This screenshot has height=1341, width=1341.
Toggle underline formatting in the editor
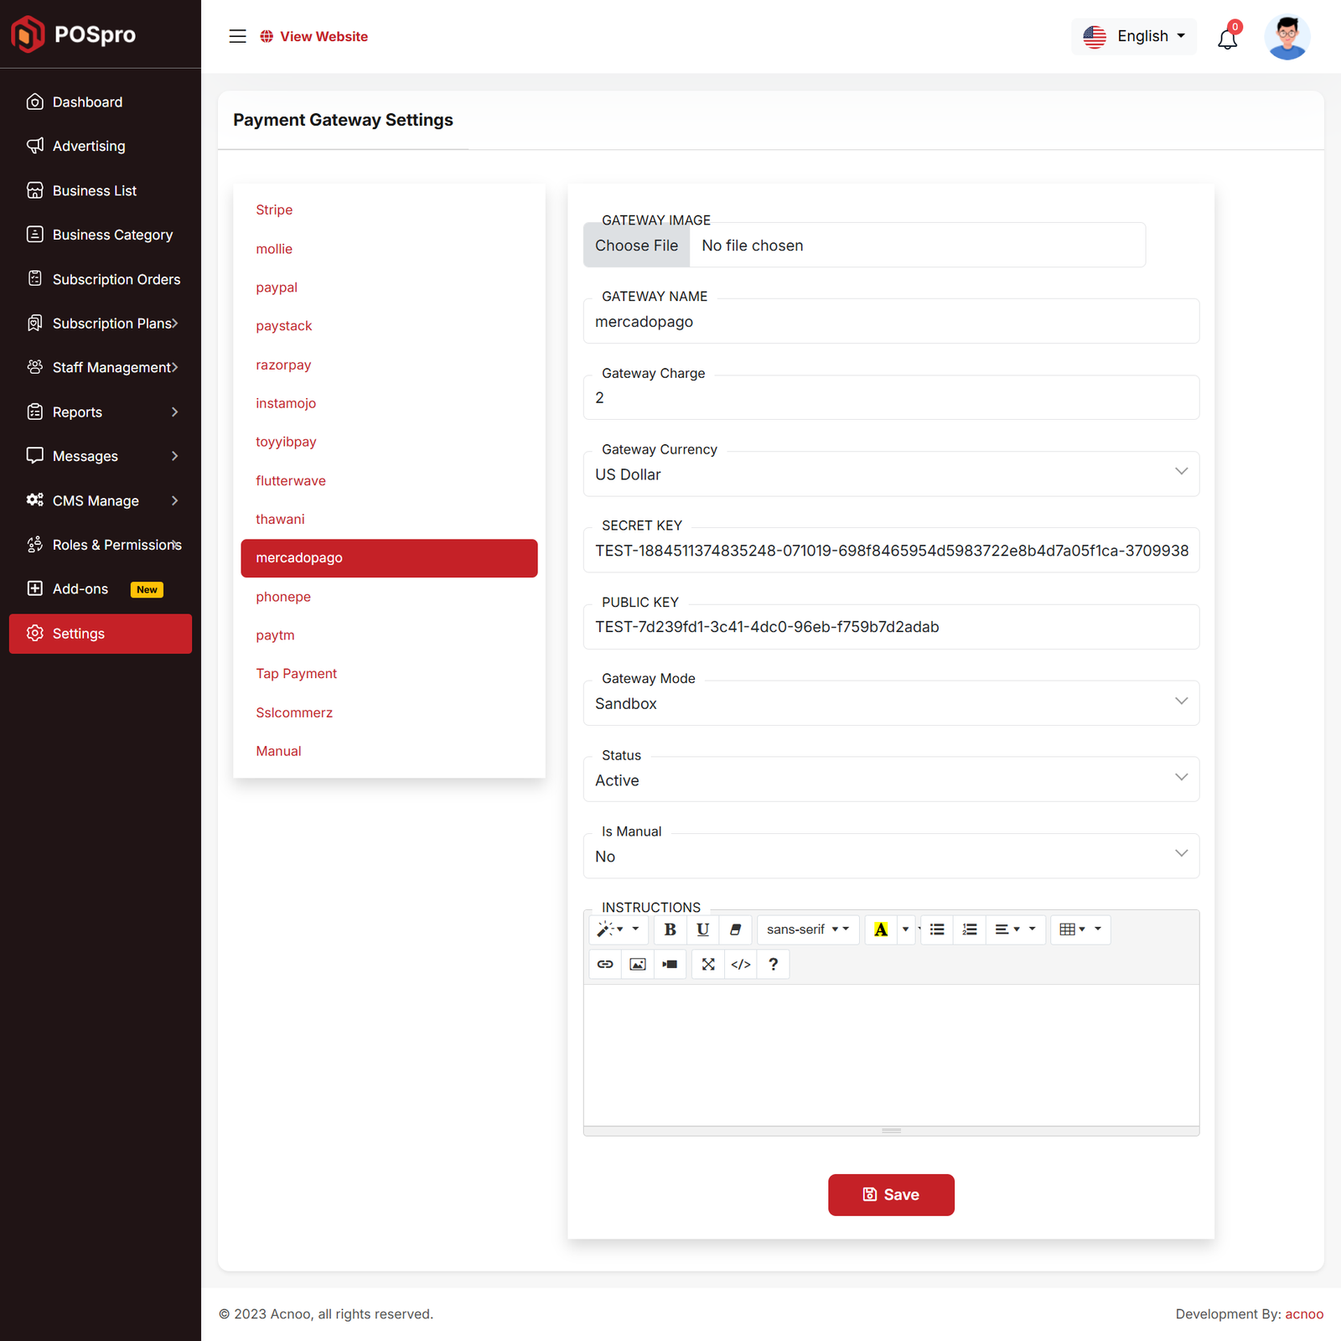[x=702, y=929]
